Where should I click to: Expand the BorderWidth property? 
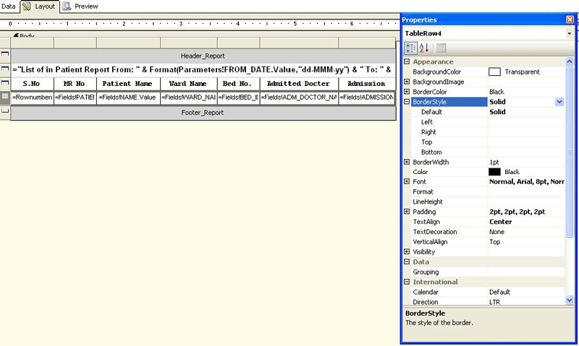(x=407, y=162)
